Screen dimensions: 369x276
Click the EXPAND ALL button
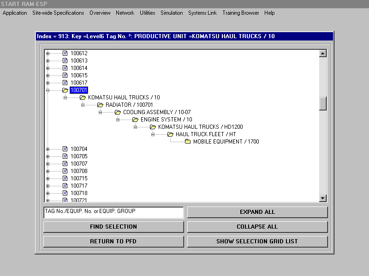[x=257, y=212]
